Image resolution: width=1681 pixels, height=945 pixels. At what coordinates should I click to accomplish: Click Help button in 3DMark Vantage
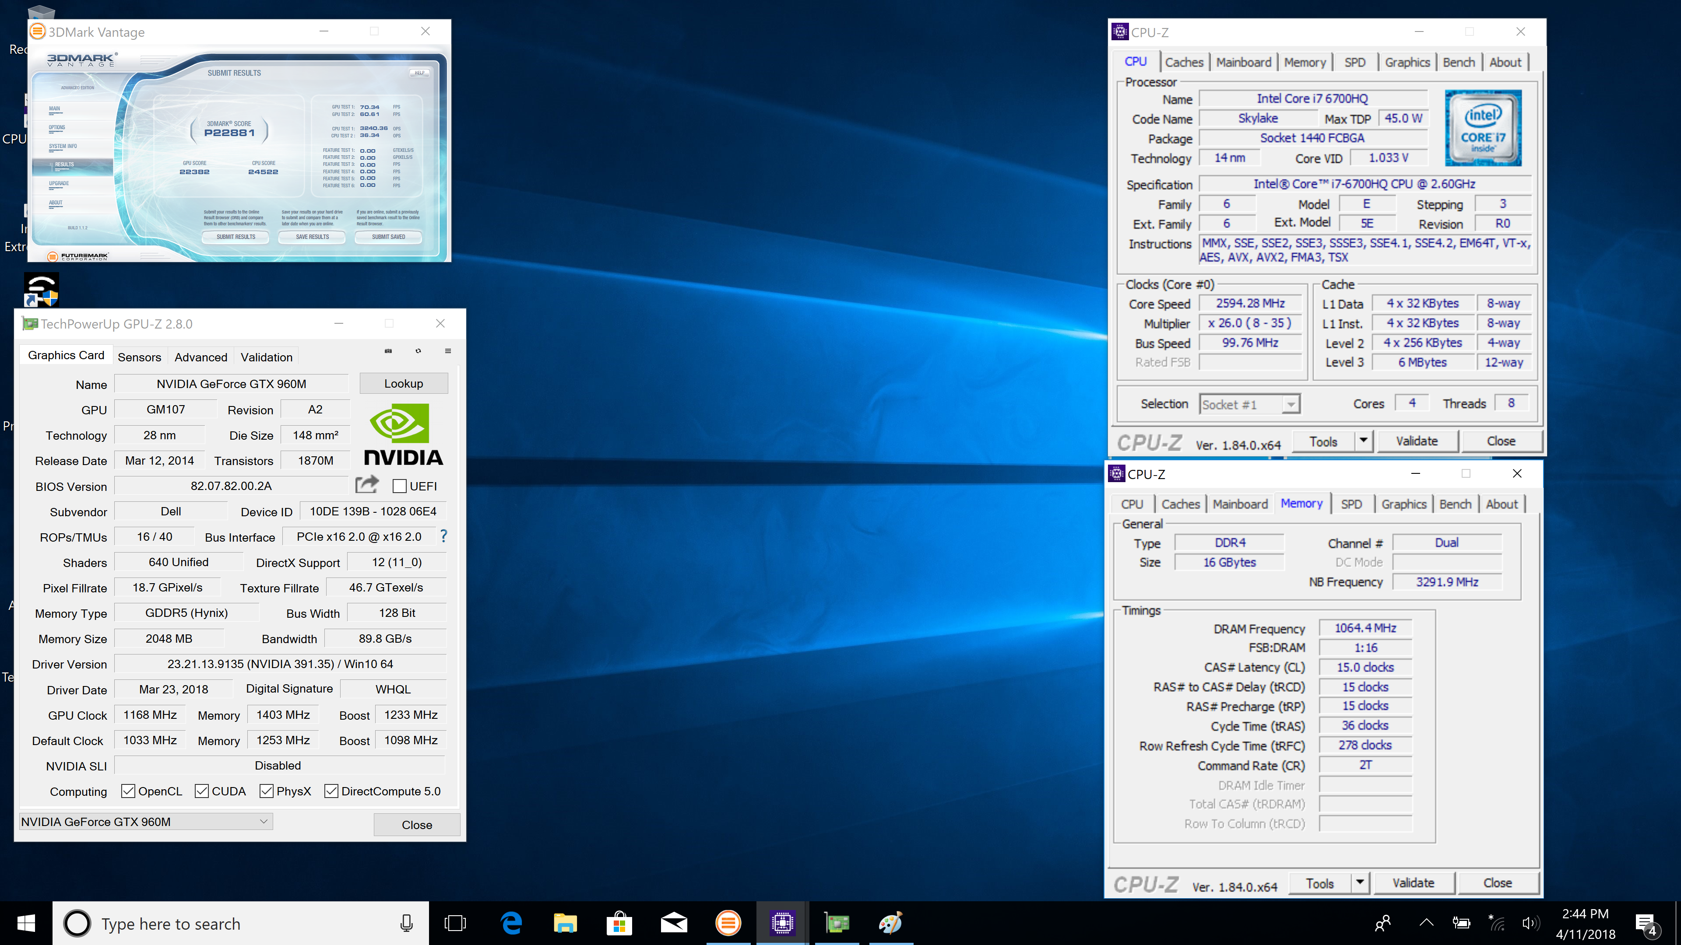point(420,73)
